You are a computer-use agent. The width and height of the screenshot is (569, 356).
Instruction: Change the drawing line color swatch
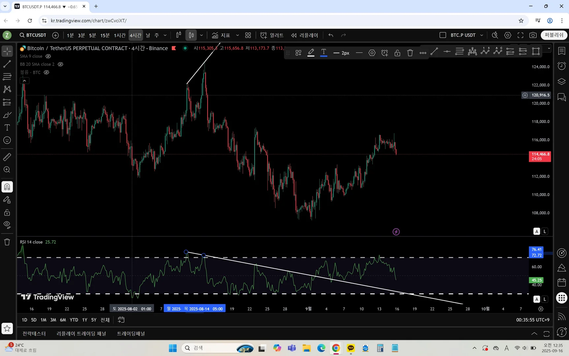[311, 53]
